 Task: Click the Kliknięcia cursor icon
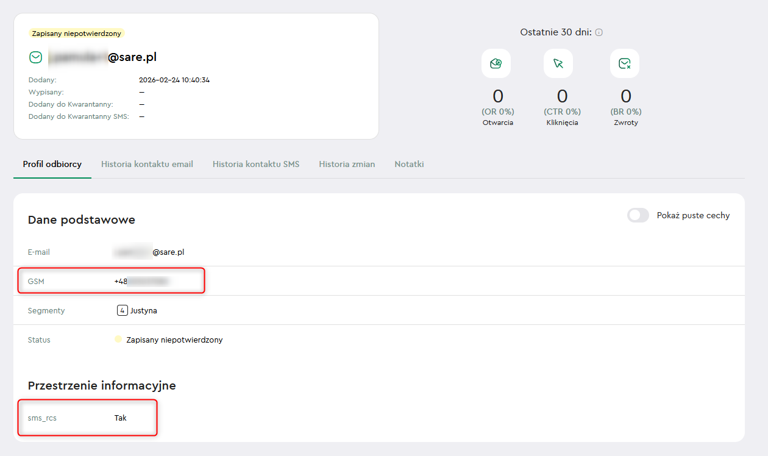(558, 63)
